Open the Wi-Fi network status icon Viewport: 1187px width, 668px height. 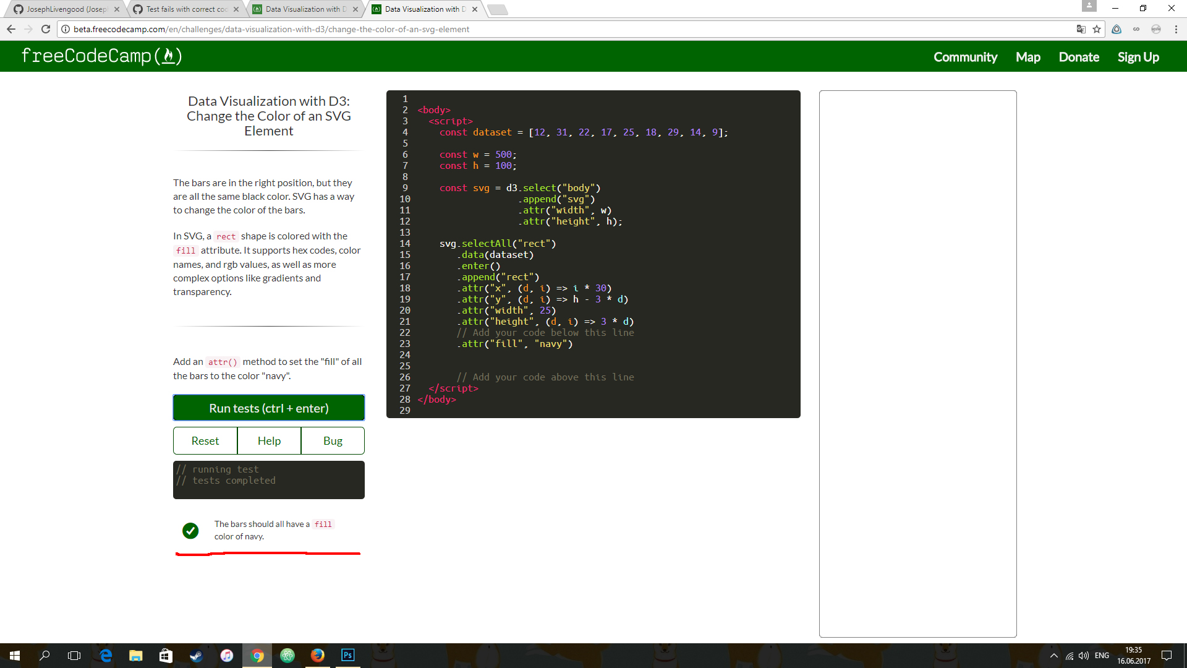coord(1069,656)
